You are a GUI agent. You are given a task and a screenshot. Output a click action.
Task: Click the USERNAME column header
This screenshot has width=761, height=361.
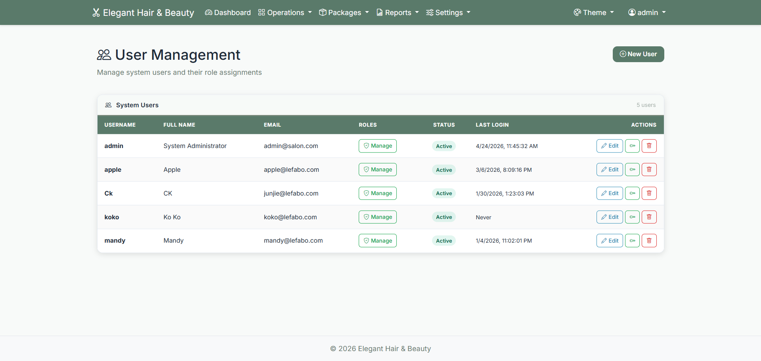pos(120,125)
